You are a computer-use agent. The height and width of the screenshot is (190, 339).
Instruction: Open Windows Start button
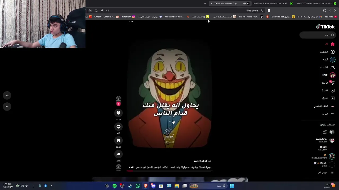(x=231, y=186)
